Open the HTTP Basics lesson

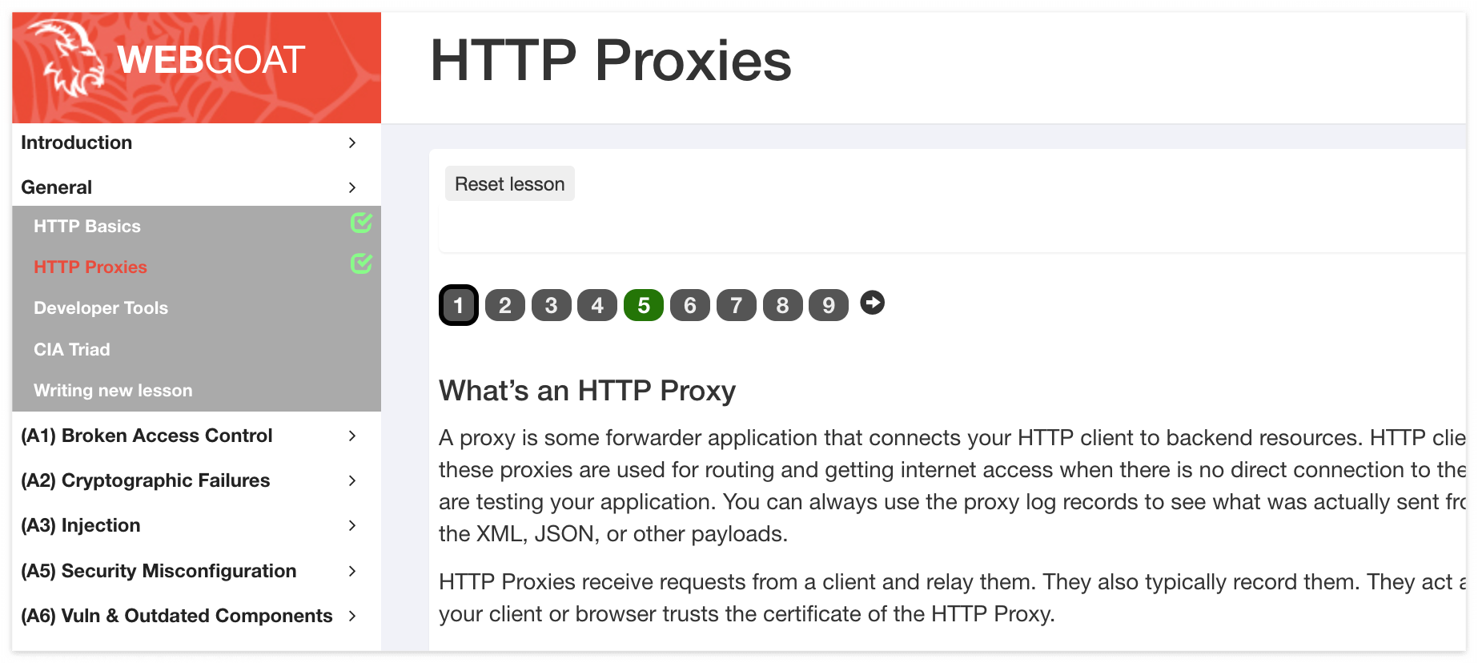(x=86, y=226)
